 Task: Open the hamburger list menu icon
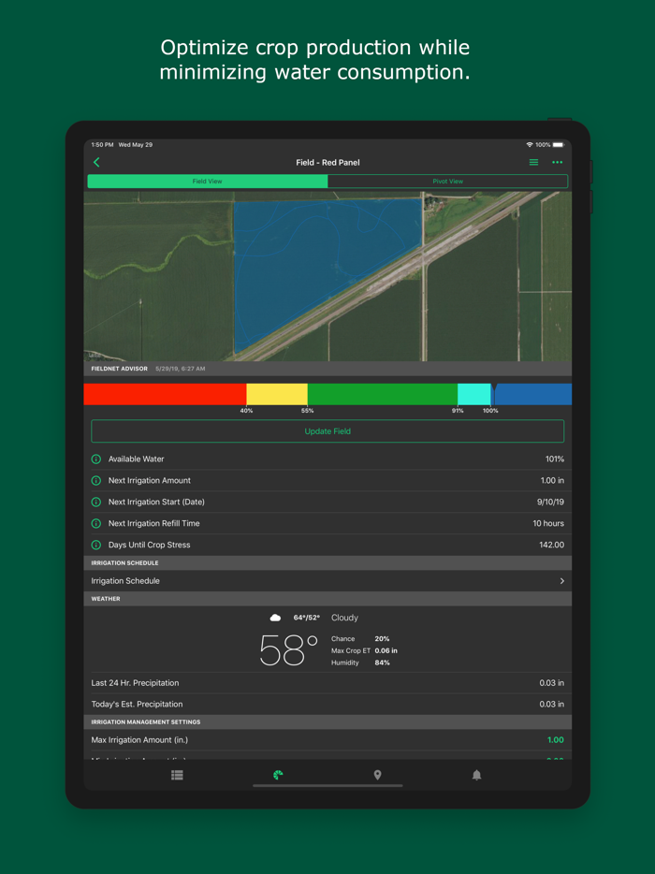pos(533,162)
